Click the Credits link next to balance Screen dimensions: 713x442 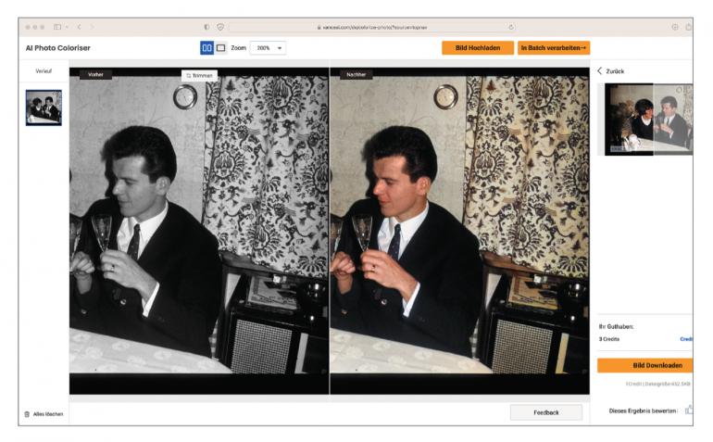[x=687, y=339]
